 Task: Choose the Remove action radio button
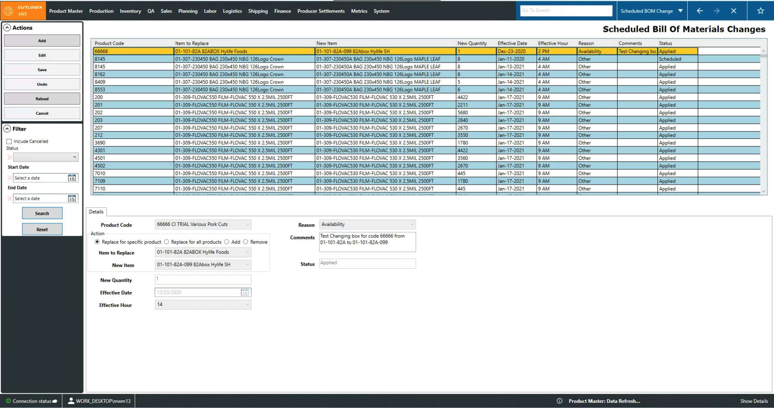(246, 242)
